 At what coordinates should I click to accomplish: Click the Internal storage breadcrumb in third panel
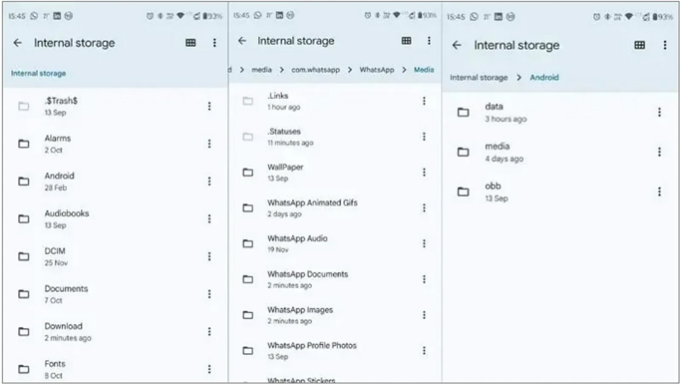479,77
